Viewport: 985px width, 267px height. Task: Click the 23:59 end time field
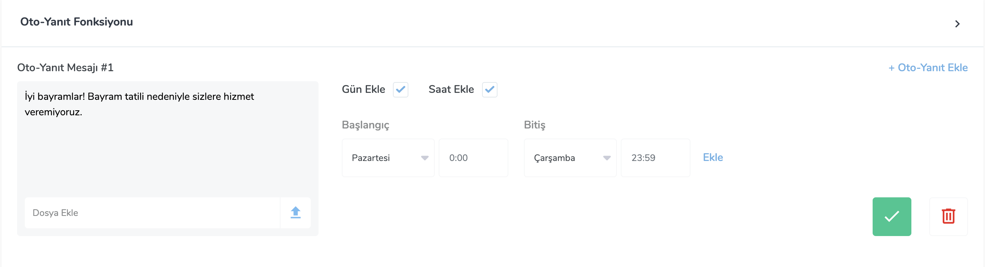(x=655, y=158)
